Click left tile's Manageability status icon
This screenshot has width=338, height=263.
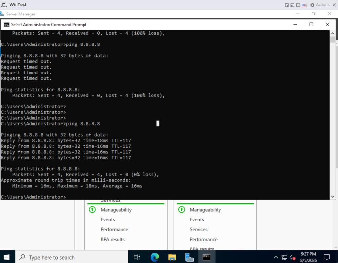point(92,209)
